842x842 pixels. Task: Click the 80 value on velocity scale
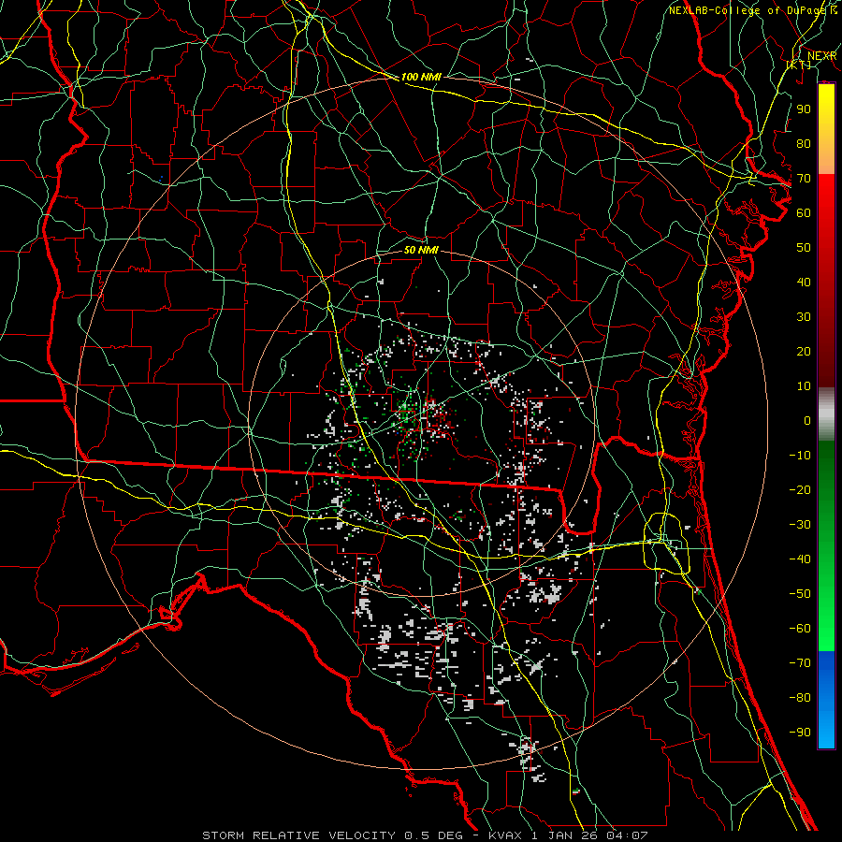tap(804, 143)
